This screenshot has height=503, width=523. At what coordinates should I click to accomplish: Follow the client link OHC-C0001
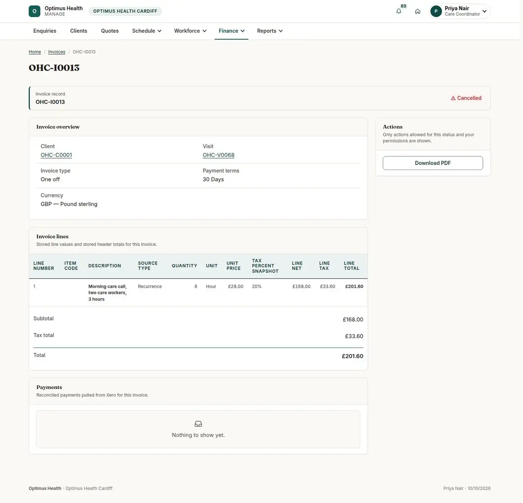pyautogui.click(x=56, y=155)
